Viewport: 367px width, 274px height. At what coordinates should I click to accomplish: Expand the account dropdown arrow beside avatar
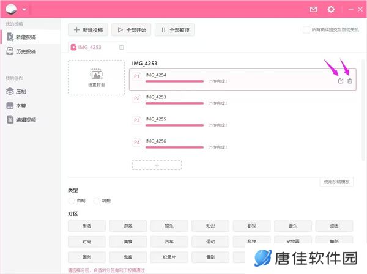point(24,10)
